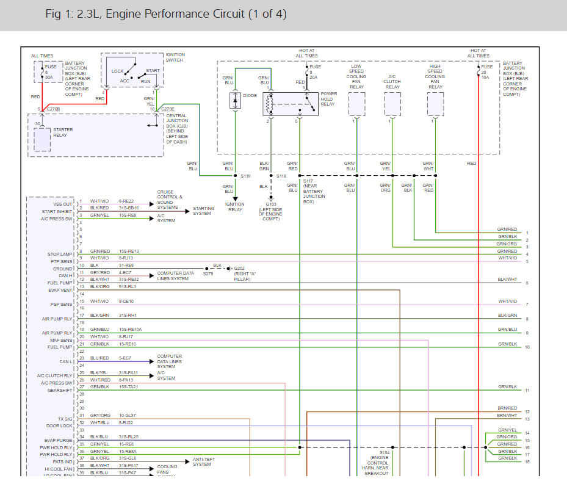Screen dimensions: 567x492
Task: Click the C270B connector label
Action: point(52,109)
